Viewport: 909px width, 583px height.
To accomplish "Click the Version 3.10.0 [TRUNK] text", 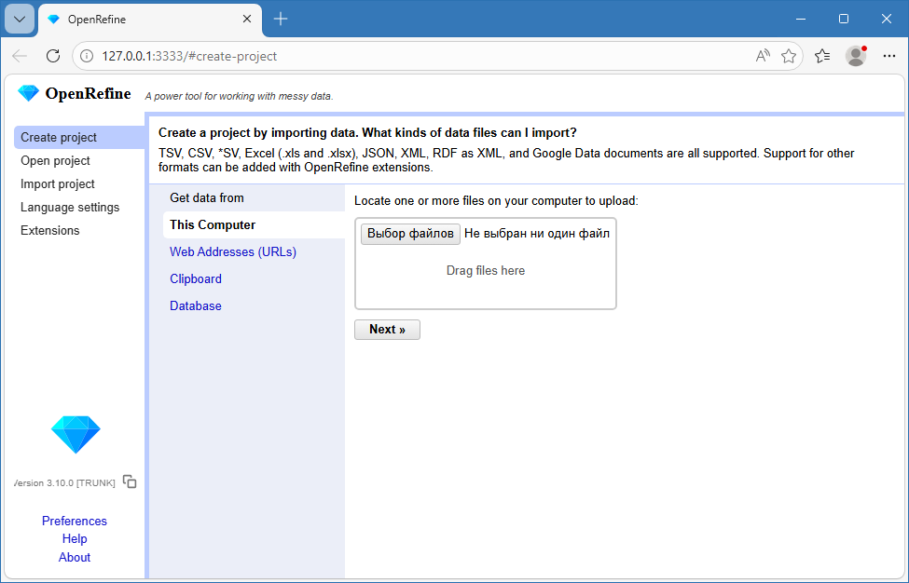I will tap(64, 482).
